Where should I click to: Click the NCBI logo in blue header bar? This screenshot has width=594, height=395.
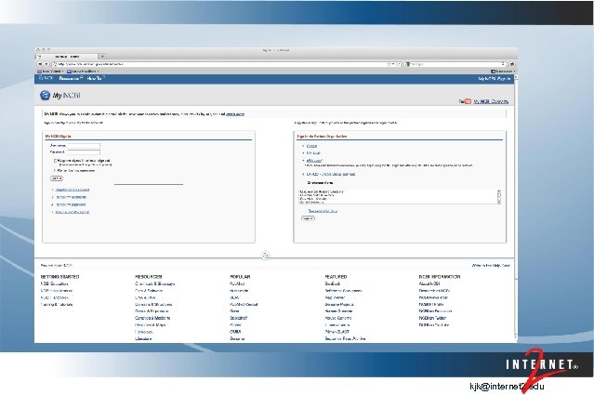pos(46,78)
